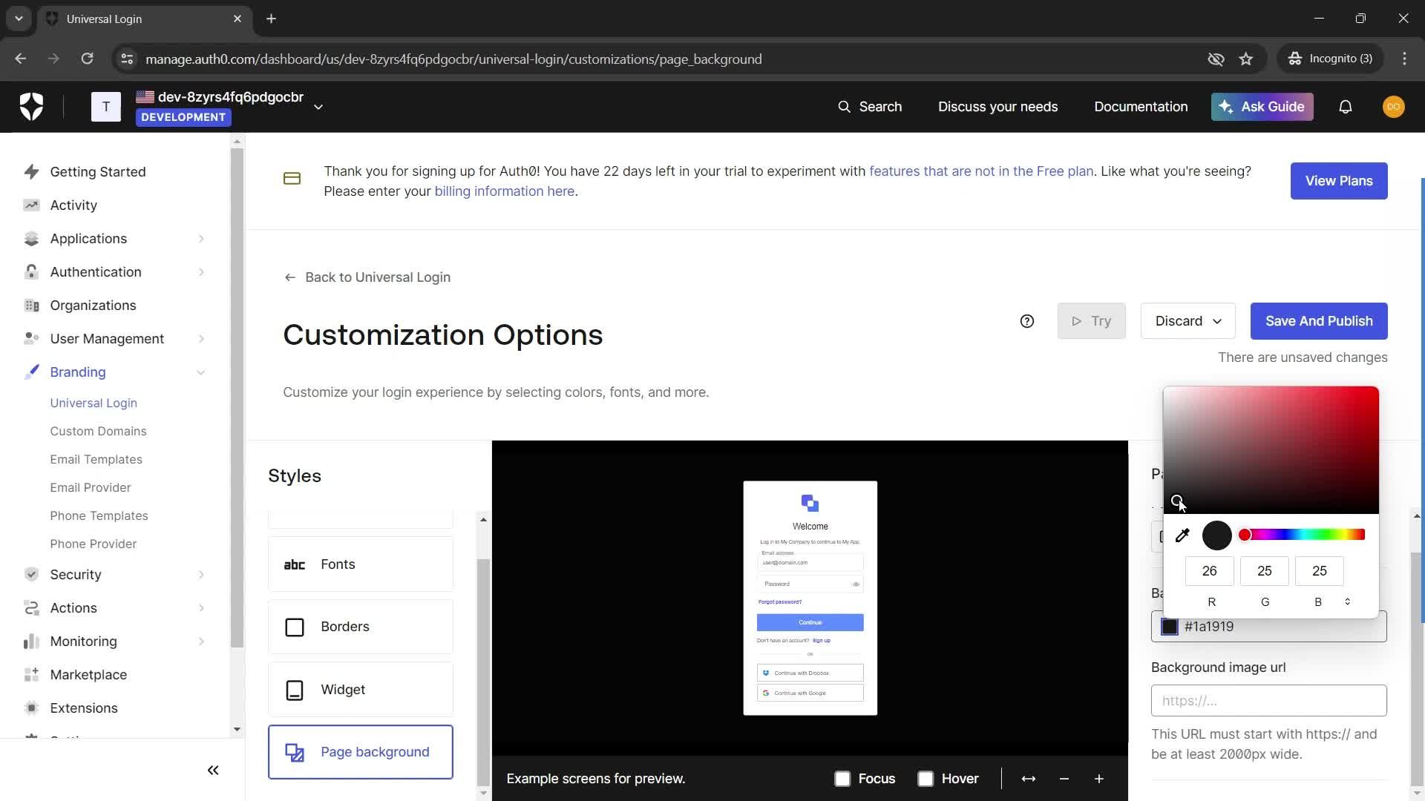
Task: Open Universal Login in sidebar
Action: coord(94,403)
